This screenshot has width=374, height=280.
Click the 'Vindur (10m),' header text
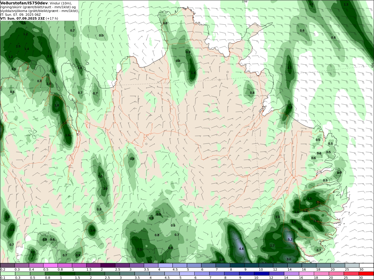(x=61, y=3)
